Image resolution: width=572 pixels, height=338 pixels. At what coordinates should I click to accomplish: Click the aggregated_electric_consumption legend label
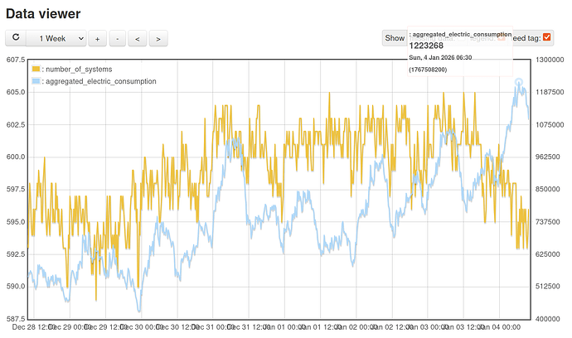pos(100,81)
